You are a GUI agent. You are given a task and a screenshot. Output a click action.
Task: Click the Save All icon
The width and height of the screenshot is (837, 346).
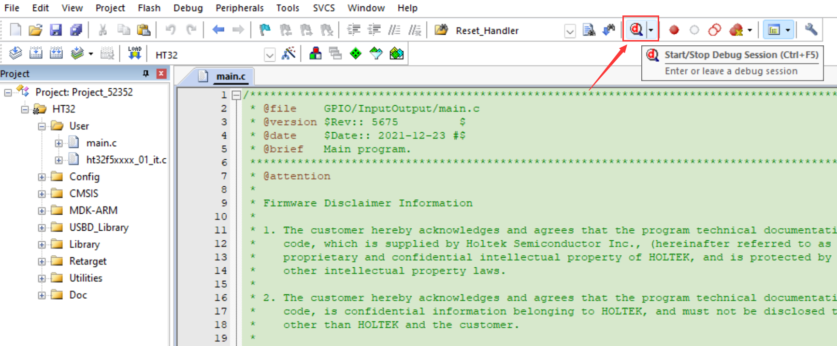point(76,30)
